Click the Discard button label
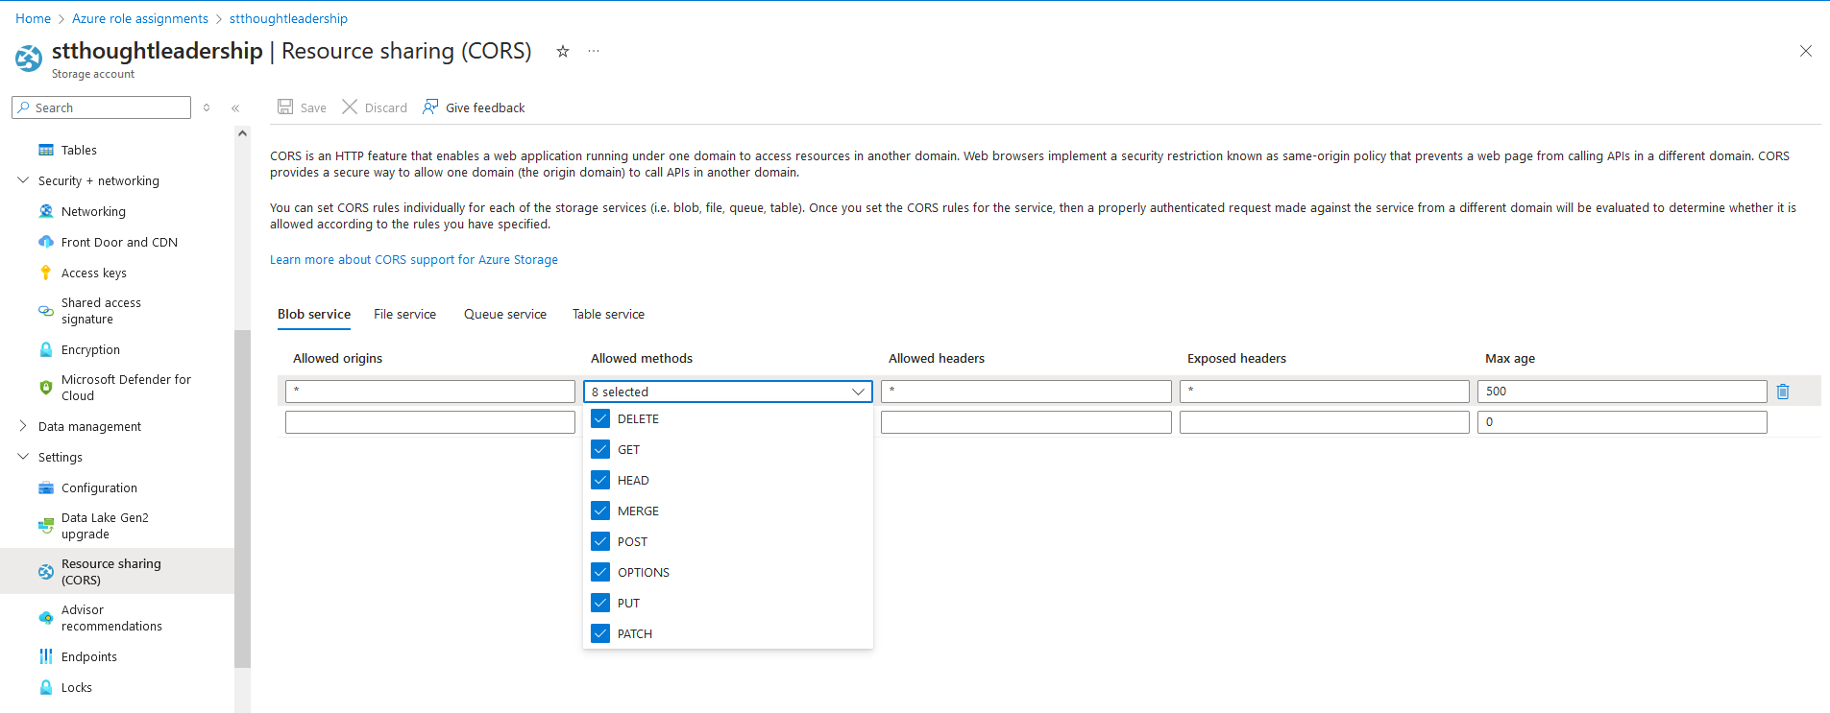This screenshot has height=713, width=1830. click(x=386, y=107)
